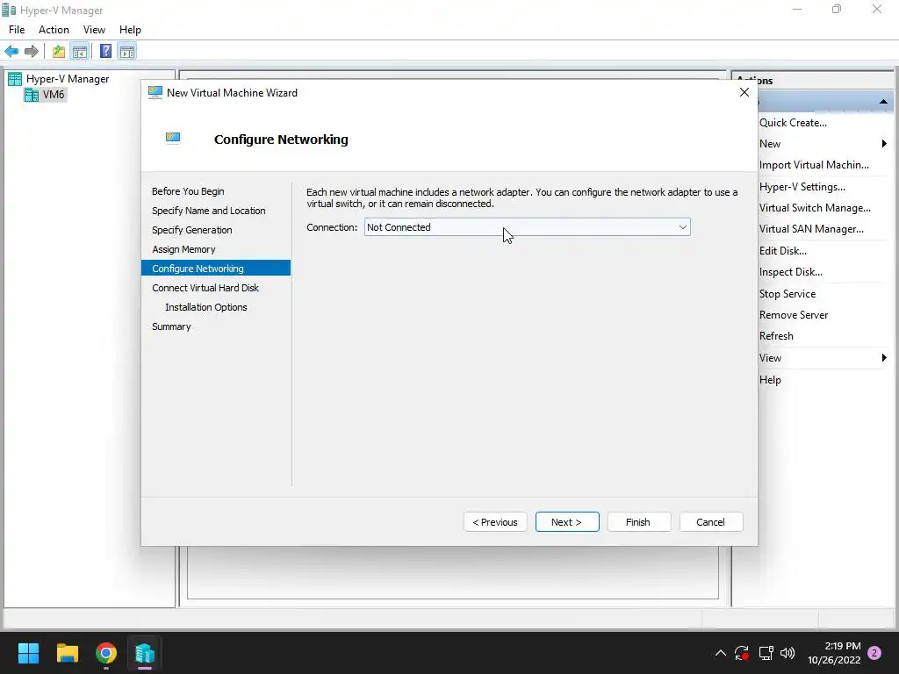Click Help in Actions pane
The width and height of the screenshot is (899, 674).
[x=770, y=380]
